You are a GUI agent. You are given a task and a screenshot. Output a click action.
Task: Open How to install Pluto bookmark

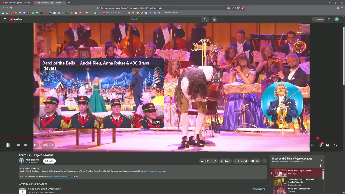171,13
